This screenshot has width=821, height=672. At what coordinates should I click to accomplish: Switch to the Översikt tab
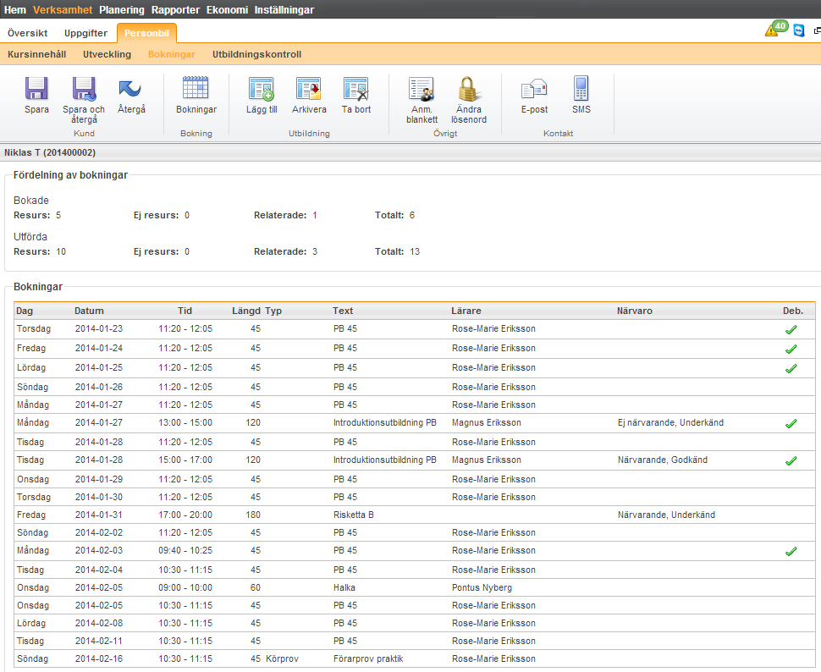(28, 33)
